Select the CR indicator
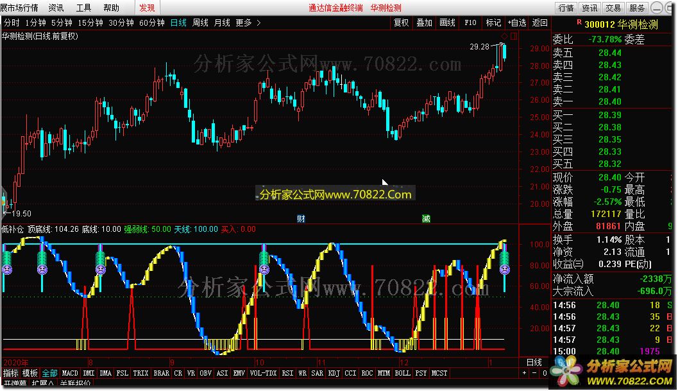 (178, 373)
